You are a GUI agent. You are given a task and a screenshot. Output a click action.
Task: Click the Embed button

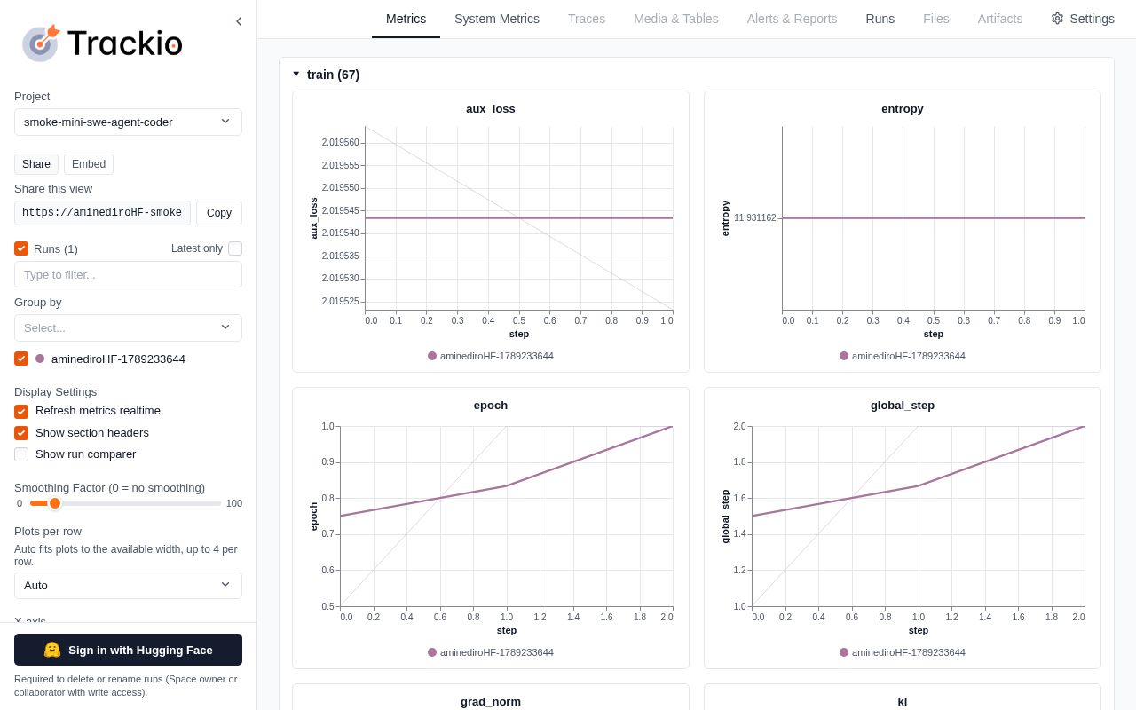tap(89, 164)
